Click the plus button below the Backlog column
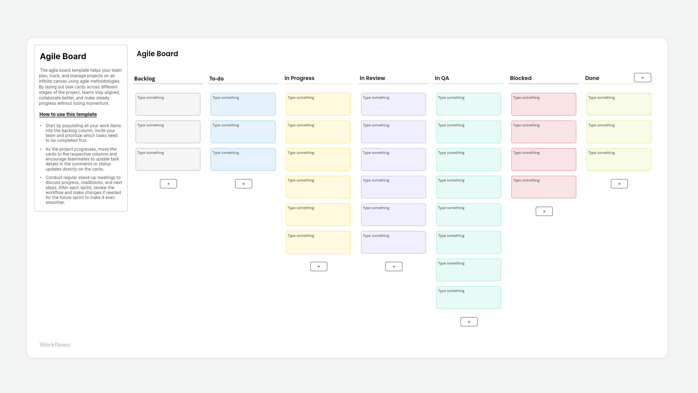698x393 pixels. point(168,183)
